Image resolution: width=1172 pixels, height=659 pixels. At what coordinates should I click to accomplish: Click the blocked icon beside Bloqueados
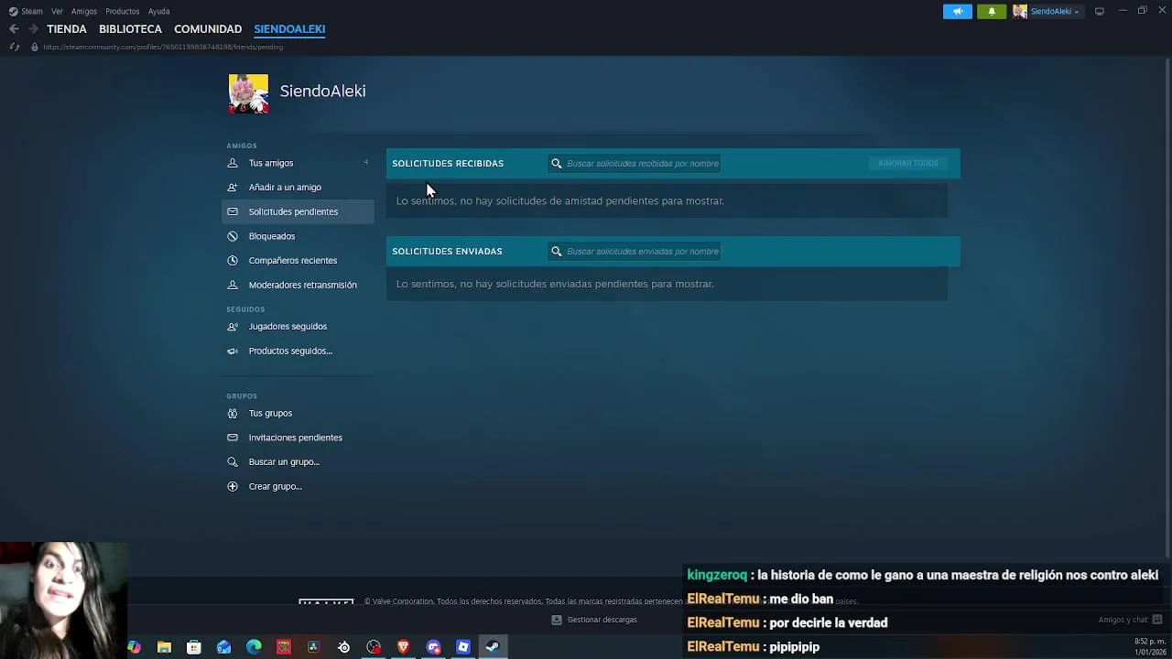click(233, 236)
